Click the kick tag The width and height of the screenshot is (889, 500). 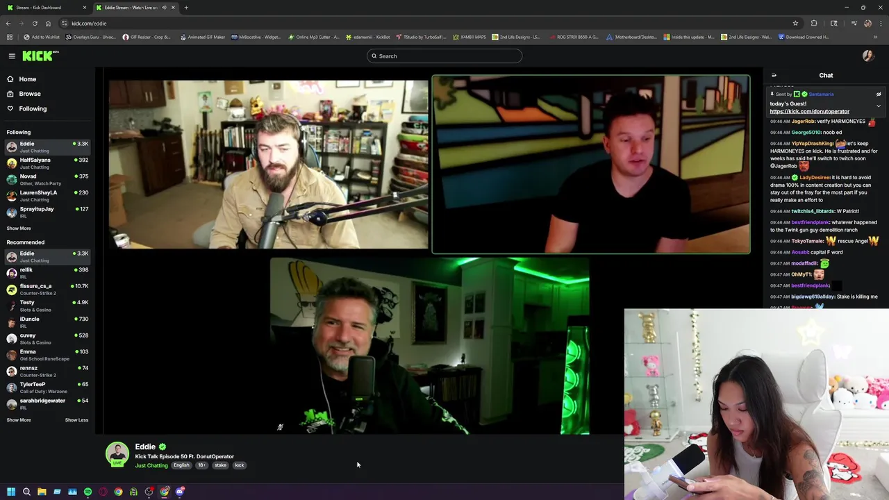click(240, 465)
